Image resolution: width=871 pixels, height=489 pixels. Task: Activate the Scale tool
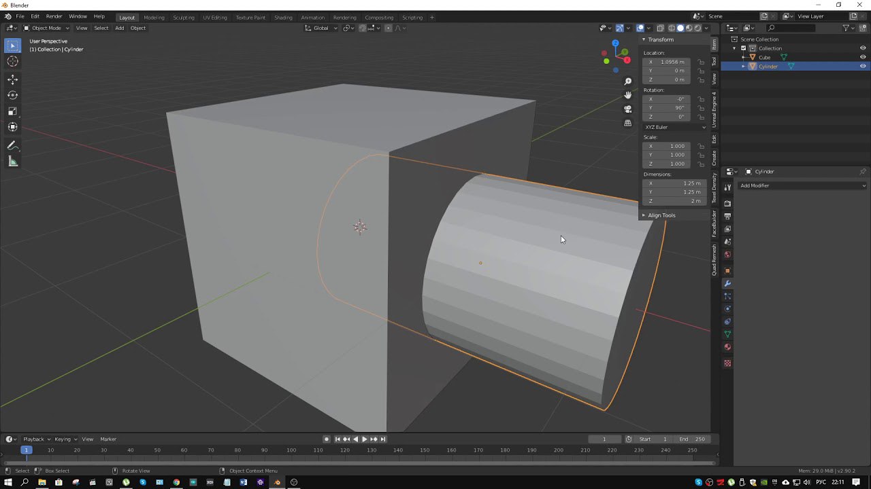point(12,111)
